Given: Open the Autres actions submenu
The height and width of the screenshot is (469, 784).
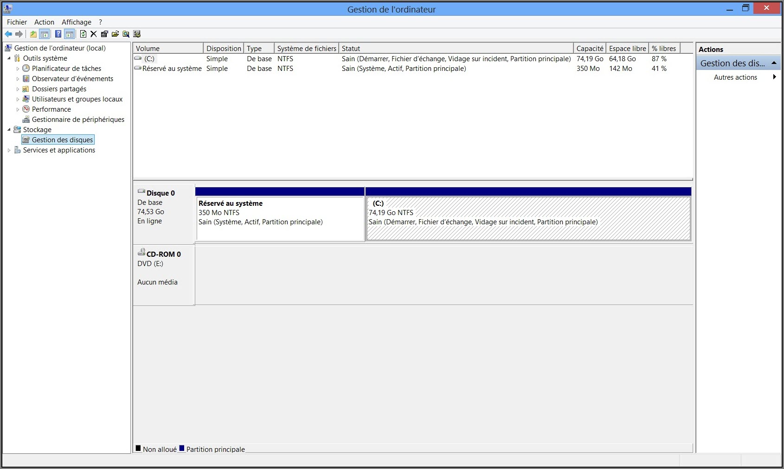Looking at the screenshot, I should pos(735,77).
